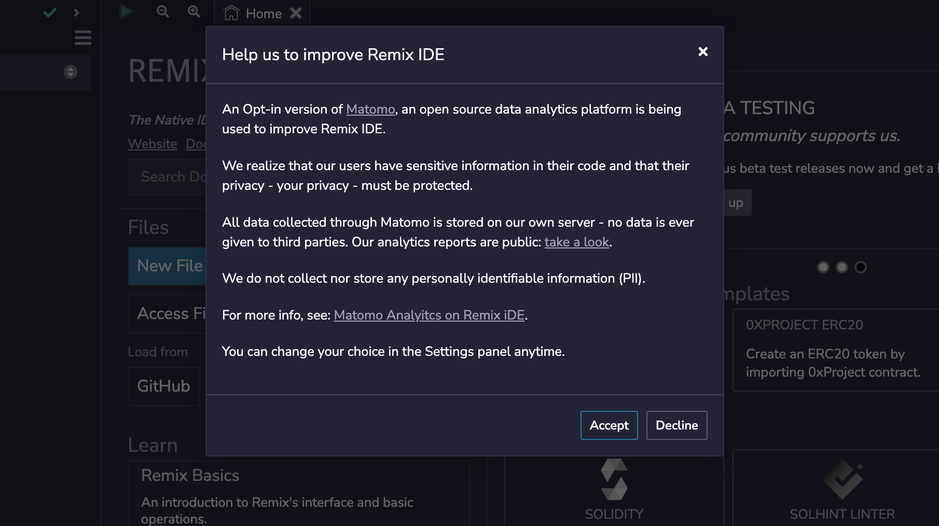Open the Matomo link in dialog

coord(370,109)
